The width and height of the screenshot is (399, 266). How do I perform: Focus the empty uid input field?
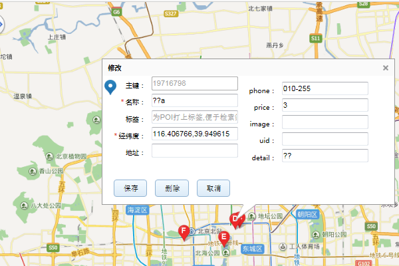(x=325, y=139)
